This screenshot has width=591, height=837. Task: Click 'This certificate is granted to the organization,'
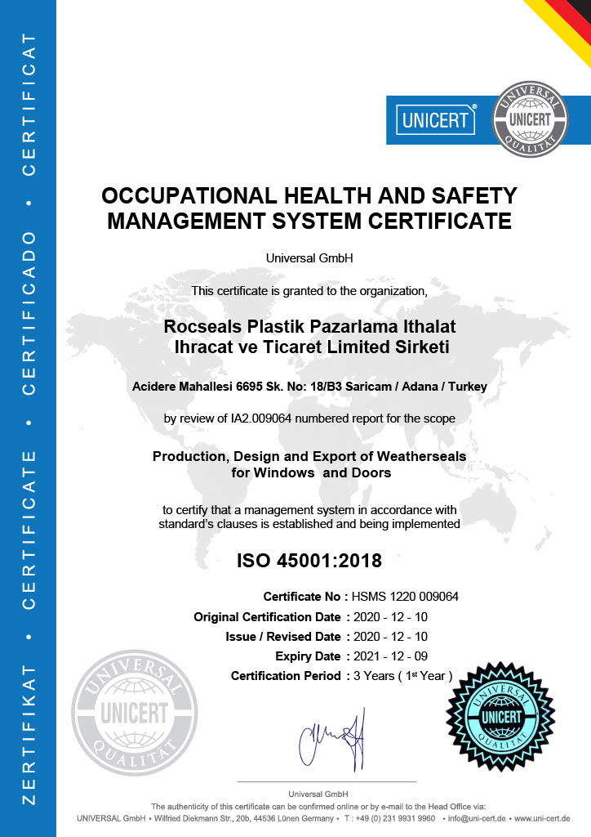pos(309,291)
